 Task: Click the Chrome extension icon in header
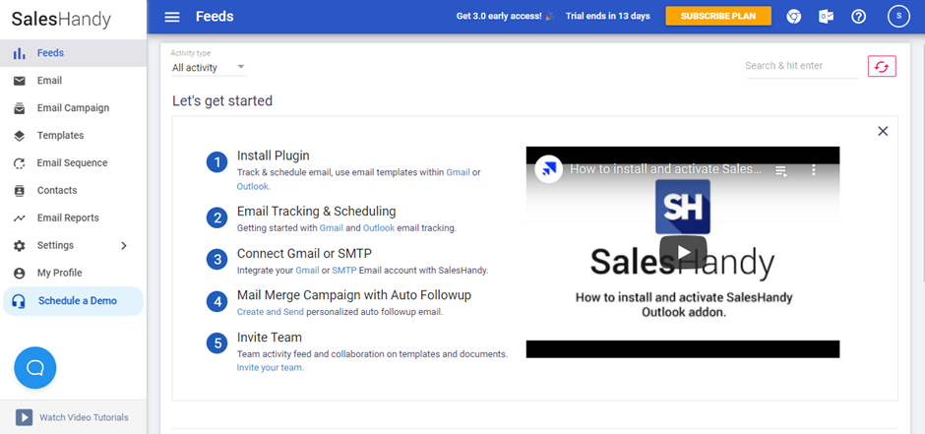click(x=793, y=17)
